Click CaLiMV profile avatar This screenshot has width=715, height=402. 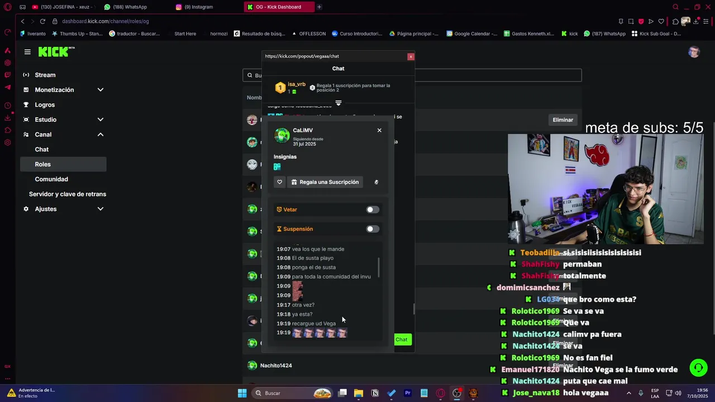click(x=282, y=135)
